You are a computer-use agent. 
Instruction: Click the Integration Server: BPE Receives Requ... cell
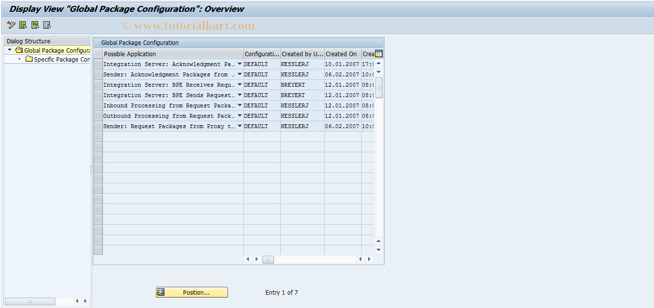click(x=169, y=85)
